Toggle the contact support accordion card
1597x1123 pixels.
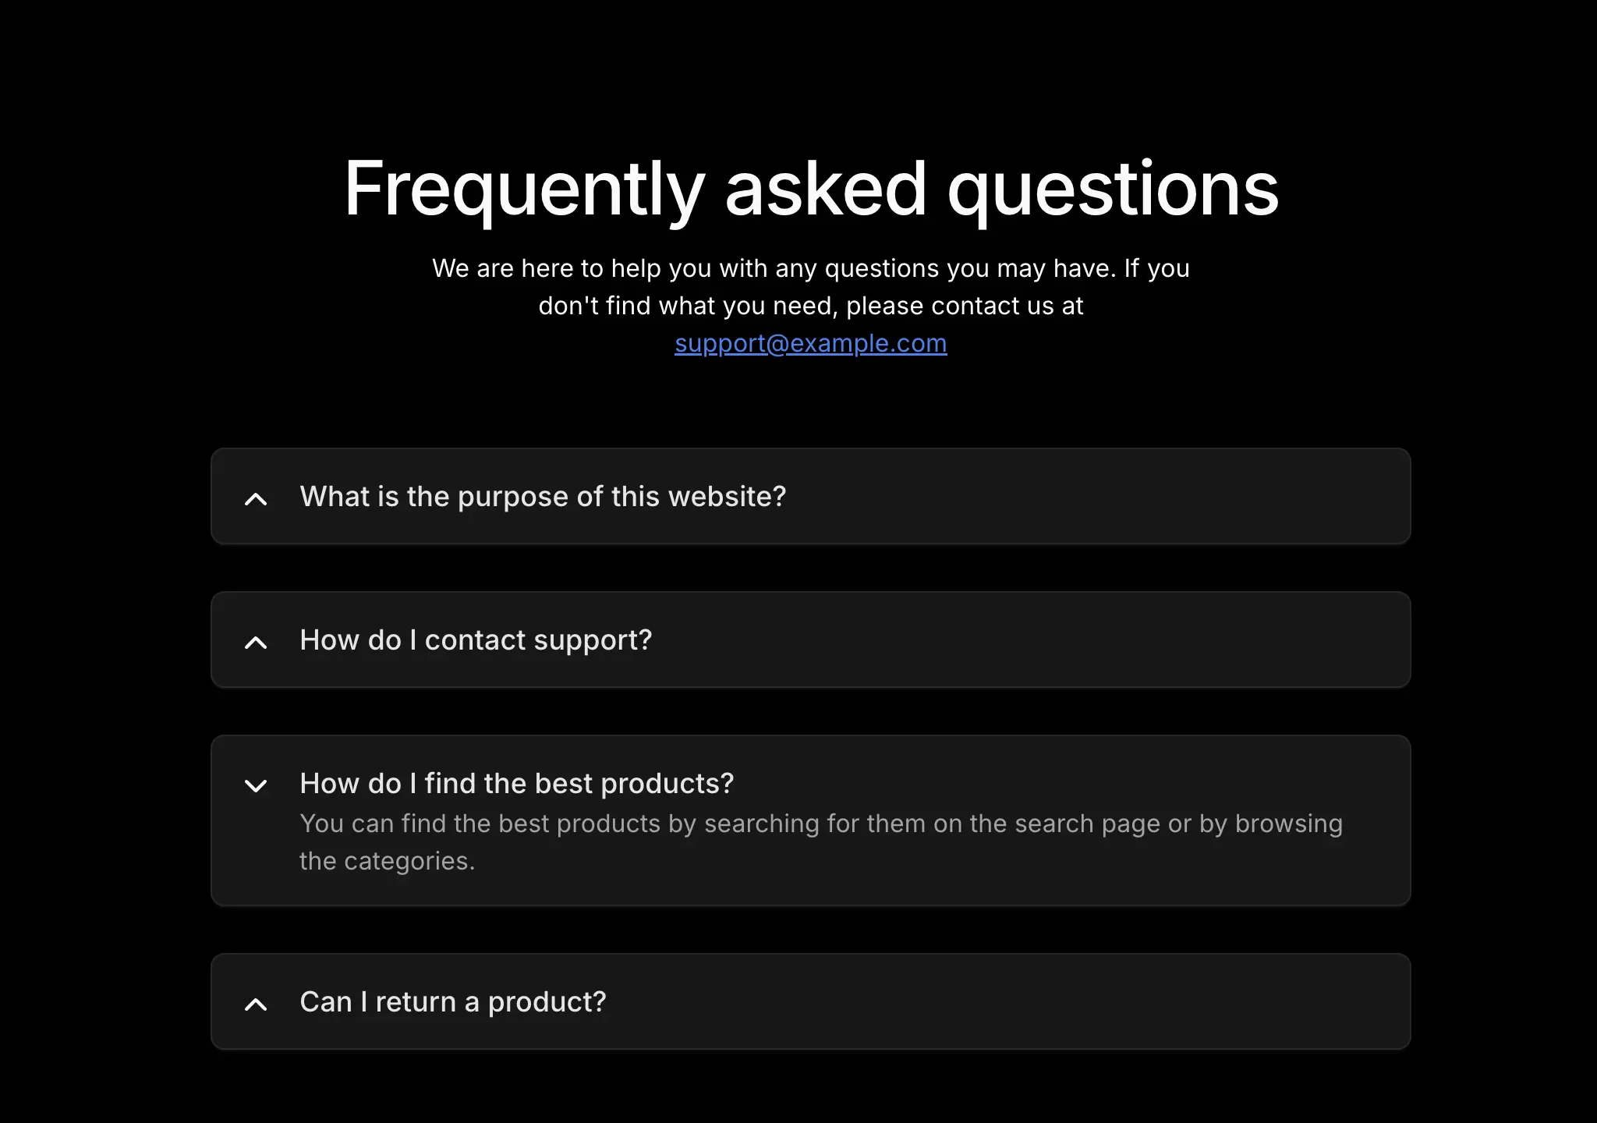coord(1092,640)
